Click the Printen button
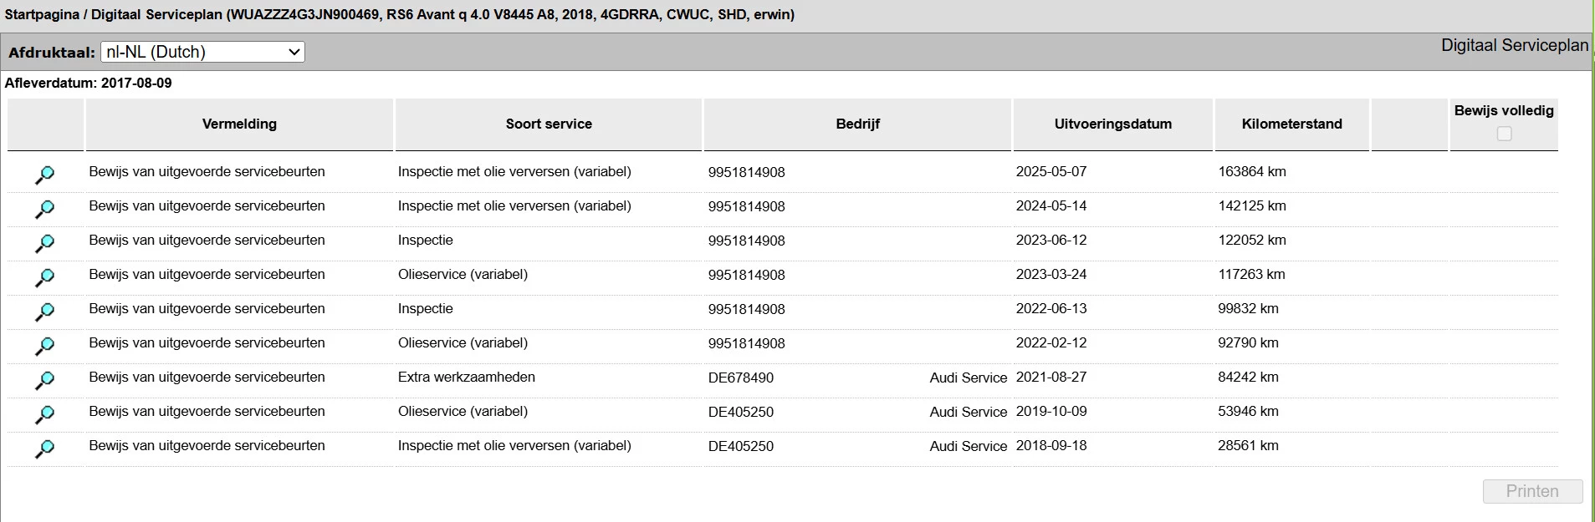The height and width of the screenshot is (522, 1595). click(x=1532, y=491)
